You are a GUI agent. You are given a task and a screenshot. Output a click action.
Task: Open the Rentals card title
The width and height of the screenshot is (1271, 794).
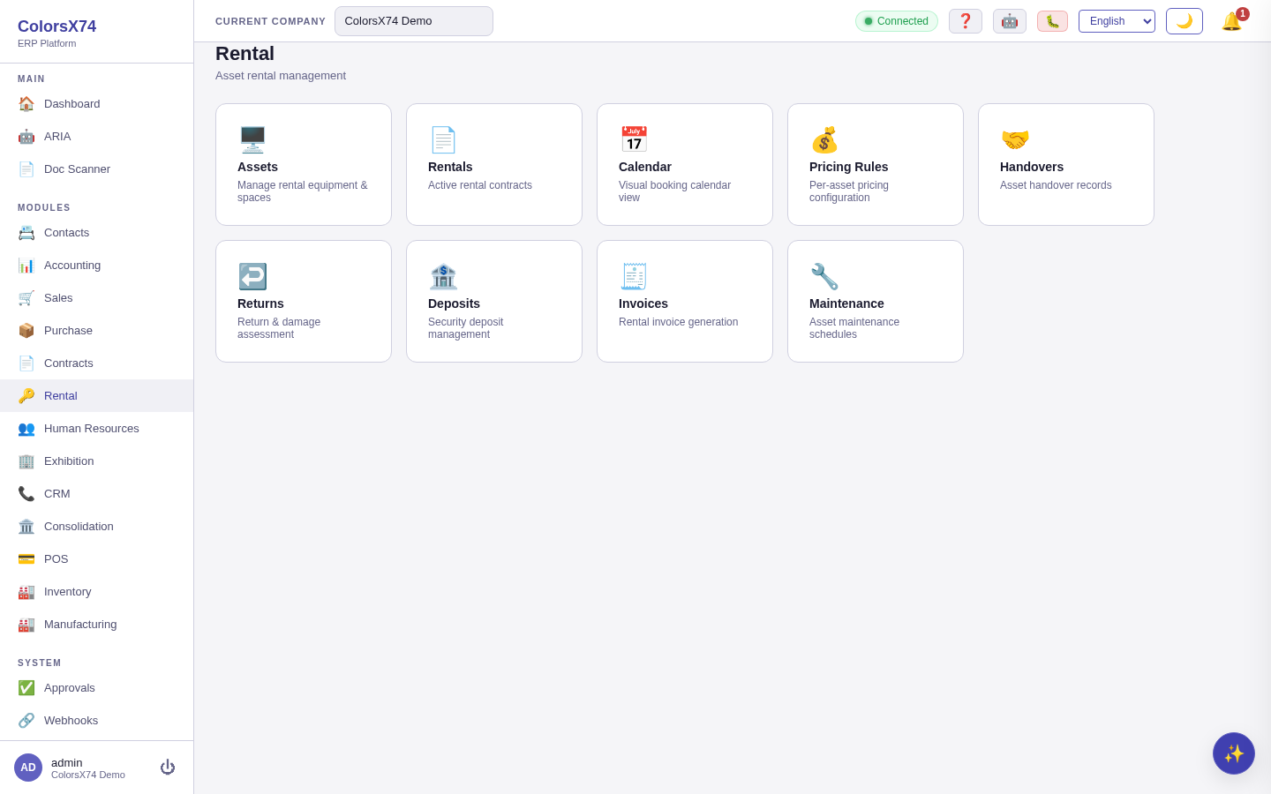pos(450,167)
